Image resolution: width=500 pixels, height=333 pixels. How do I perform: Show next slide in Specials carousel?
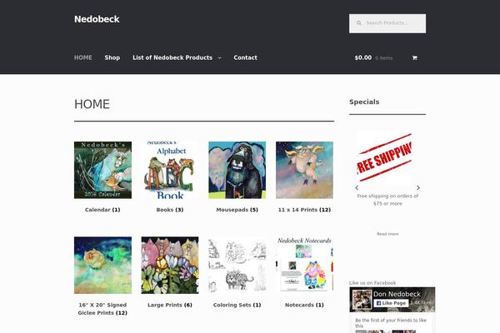(418, 188)
